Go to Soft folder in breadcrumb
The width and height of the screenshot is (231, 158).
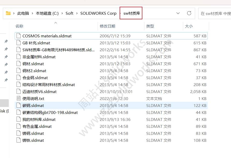click(69, 13)
